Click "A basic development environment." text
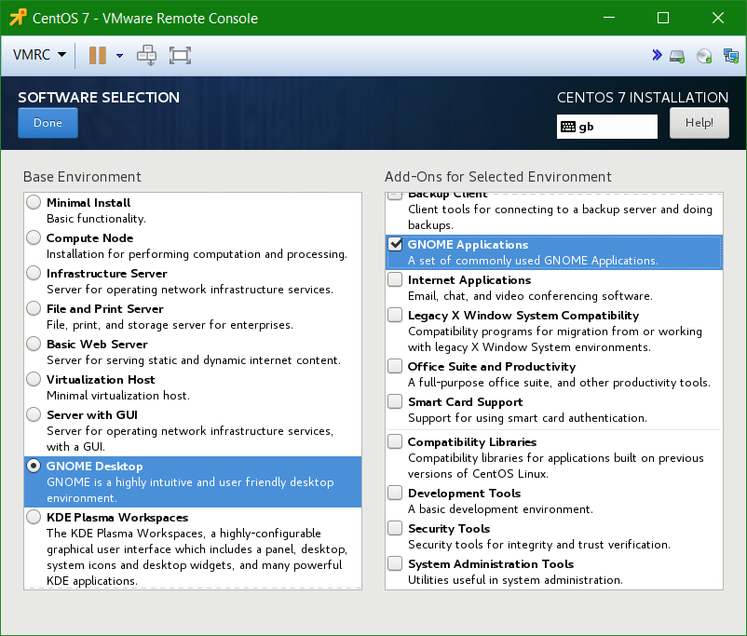The height and width of the screenshot is (636, 747). click(x=500, y=509)
